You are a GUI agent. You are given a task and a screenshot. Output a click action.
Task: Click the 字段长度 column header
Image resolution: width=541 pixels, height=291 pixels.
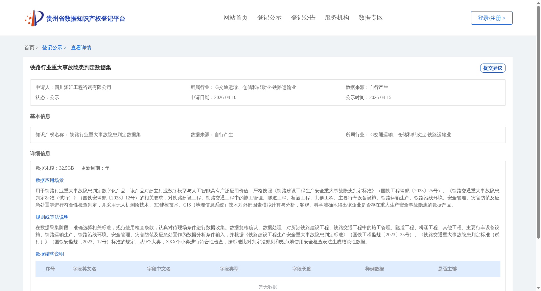302,269
